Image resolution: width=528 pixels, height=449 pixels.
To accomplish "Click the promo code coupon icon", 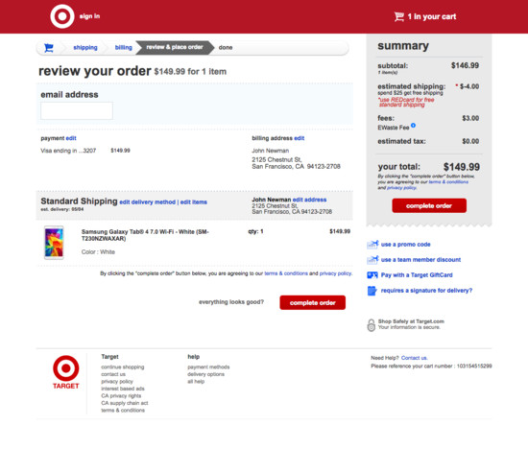I will pos(372,245).
